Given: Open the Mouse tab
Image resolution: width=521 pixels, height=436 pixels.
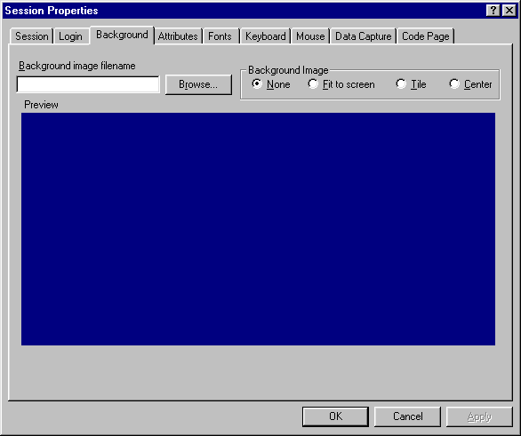Looking at the screenshot, I should click(310, 36).
